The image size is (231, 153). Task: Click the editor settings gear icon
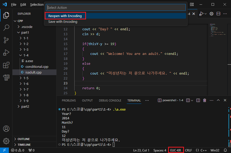(212, 14)
